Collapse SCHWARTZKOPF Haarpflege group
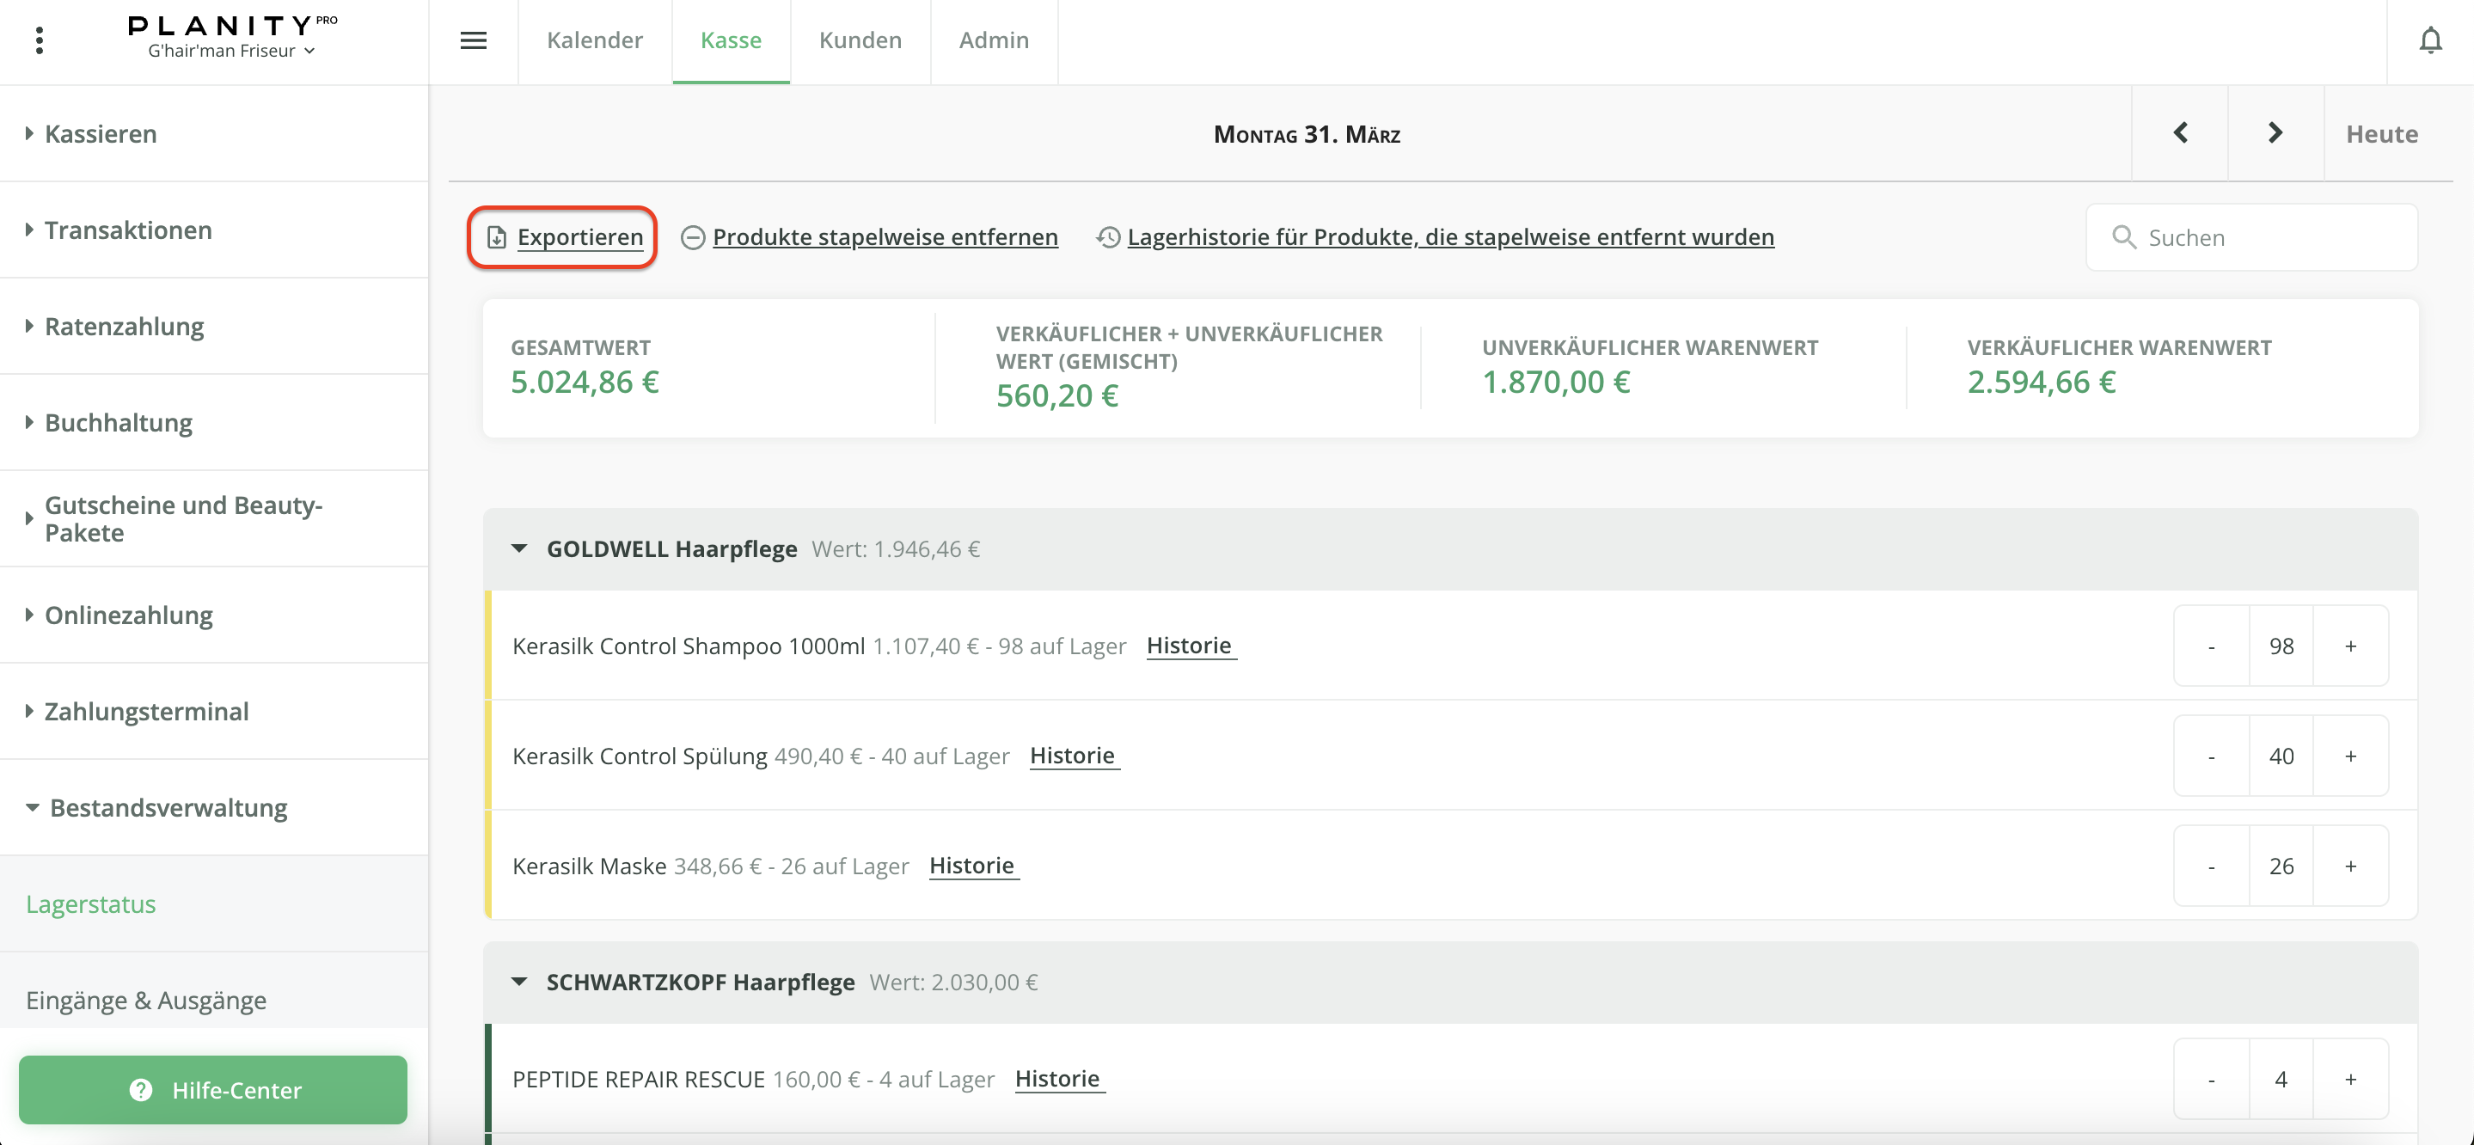 [x=519, y=982]
